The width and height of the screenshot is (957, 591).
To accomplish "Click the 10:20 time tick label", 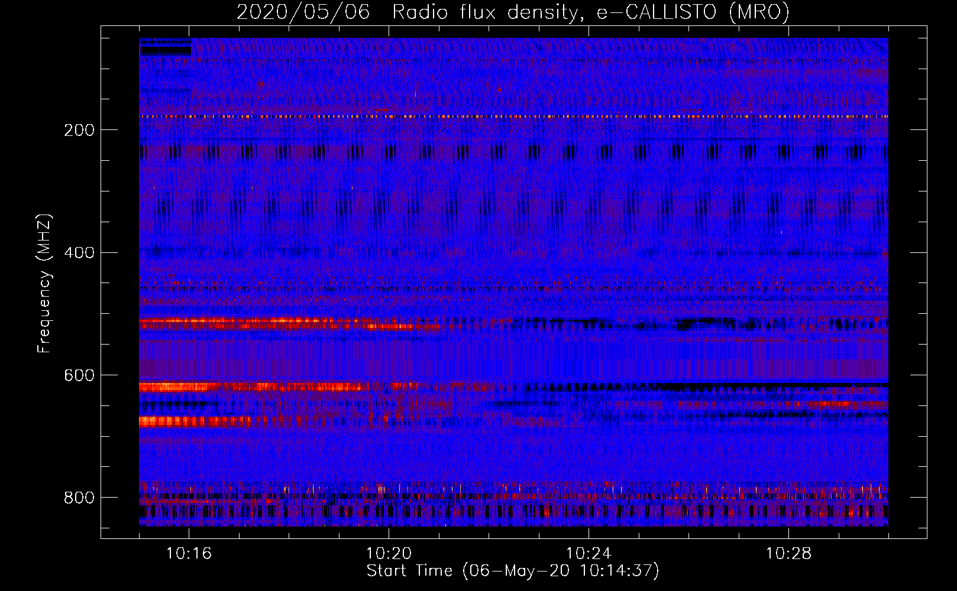I will click(389, 554).
